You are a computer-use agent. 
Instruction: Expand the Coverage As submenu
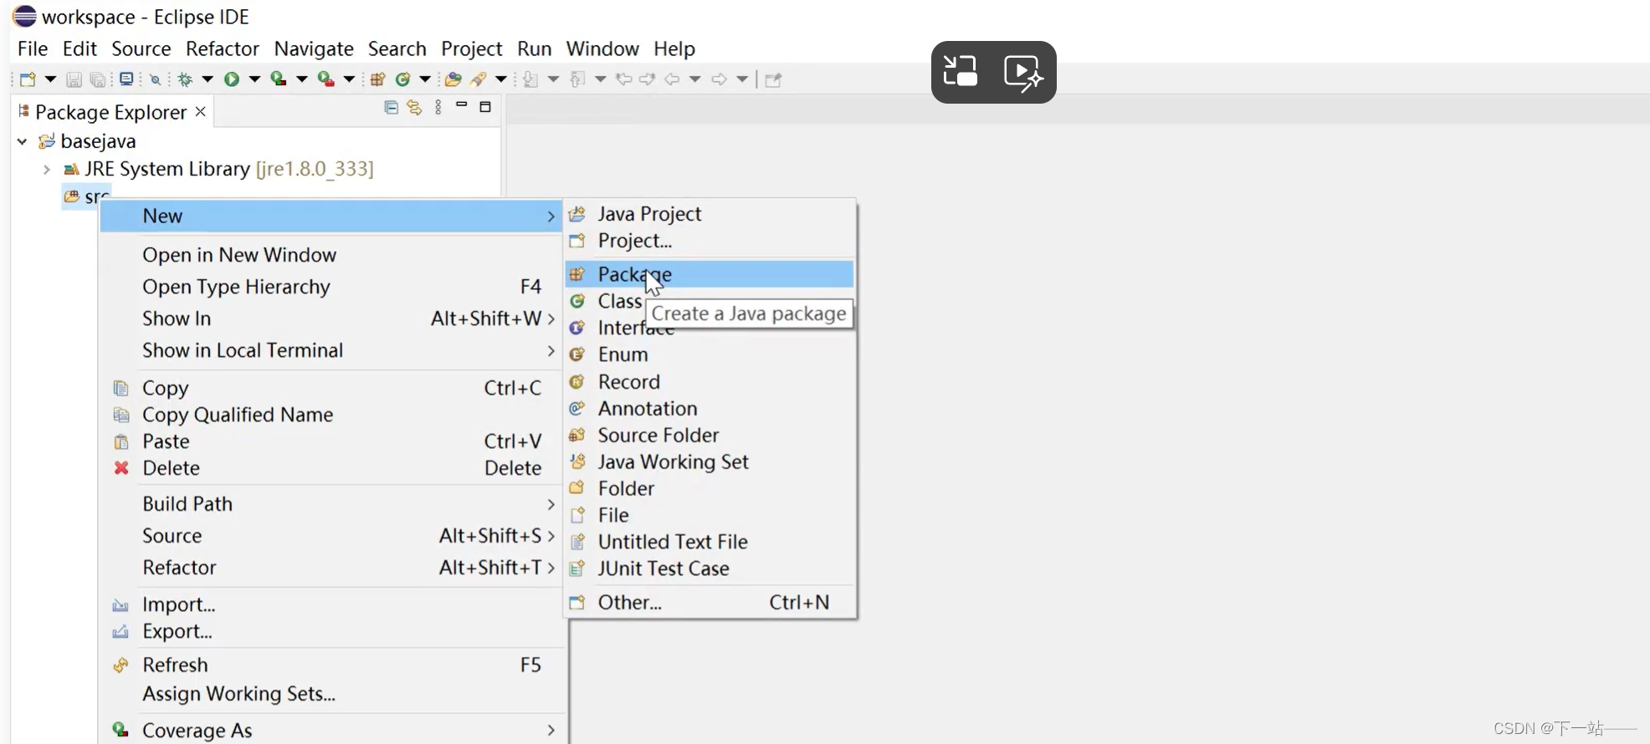[x=331, y=731]
